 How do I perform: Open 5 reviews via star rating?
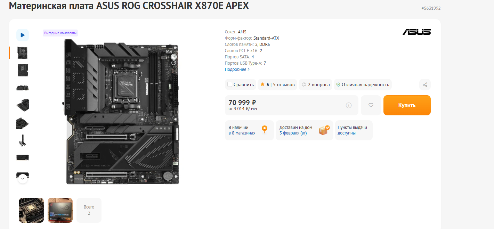(x=277, y=85)
